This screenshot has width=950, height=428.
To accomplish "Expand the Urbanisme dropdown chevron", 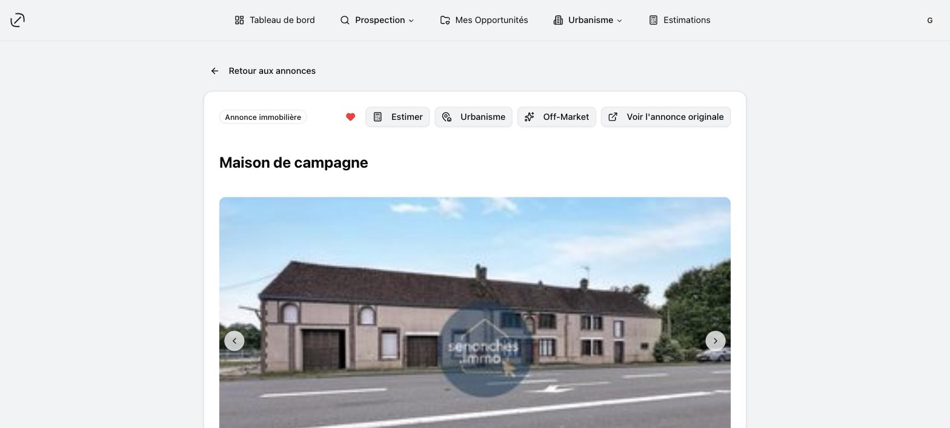I will click(619, 21).
